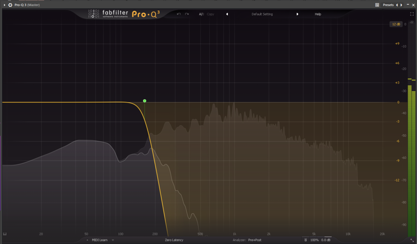Click the Redo arrow icon
The width and height of the screenshot is (417, 244).
(187, 14)
